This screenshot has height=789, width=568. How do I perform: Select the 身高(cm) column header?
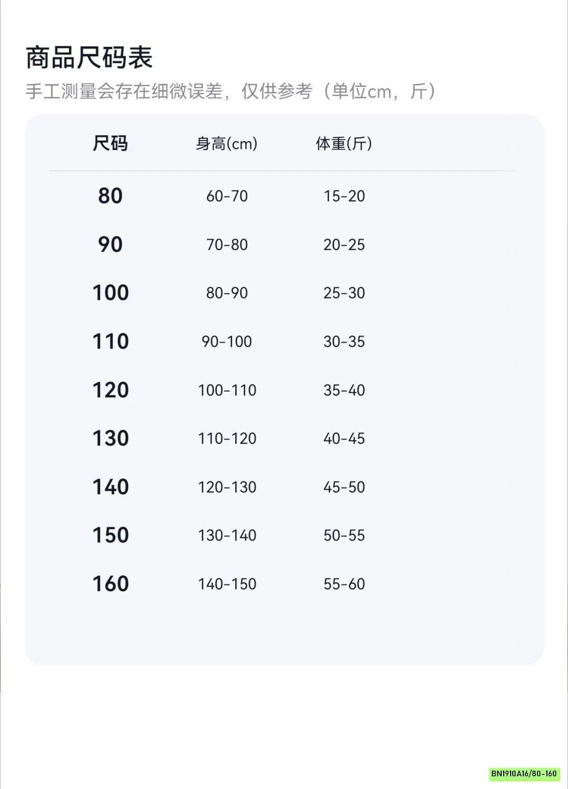(x=227, y=143)
